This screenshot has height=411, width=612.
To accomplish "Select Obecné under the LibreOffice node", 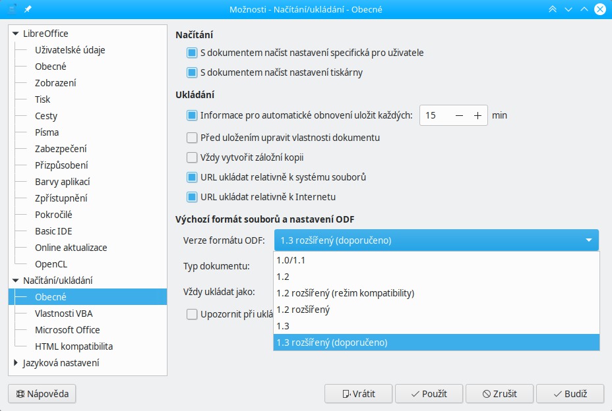I will (x=50, y=67).
